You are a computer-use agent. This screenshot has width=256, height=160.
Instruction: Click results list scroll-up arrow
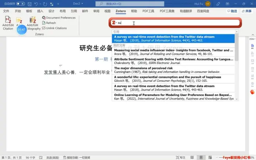coord(237,31)
